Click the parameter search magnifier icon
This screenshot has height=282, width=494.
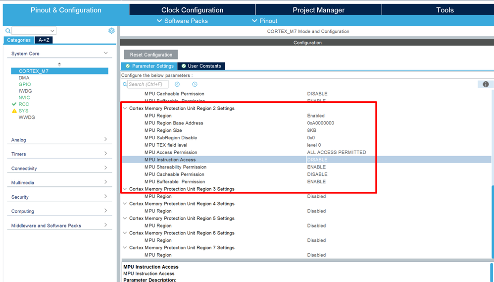point(125,84)
